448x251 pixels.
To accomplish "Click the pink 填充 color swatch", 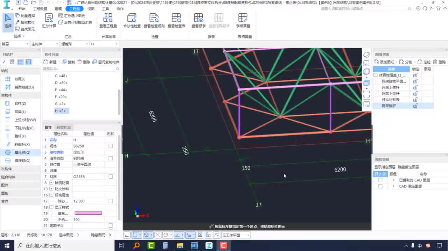I will pyautogui.click(x=88, y=213).
